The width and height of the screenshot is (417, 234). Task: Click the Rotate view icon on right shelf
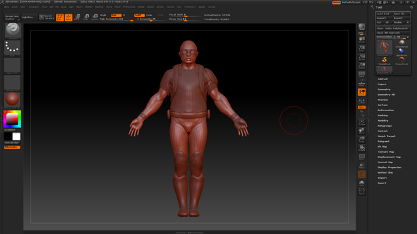[362, 148]
